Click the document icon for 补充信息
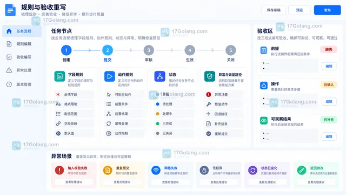Image resolution: width=346 pixels, height=195 pixels. (x=209, y=123)
